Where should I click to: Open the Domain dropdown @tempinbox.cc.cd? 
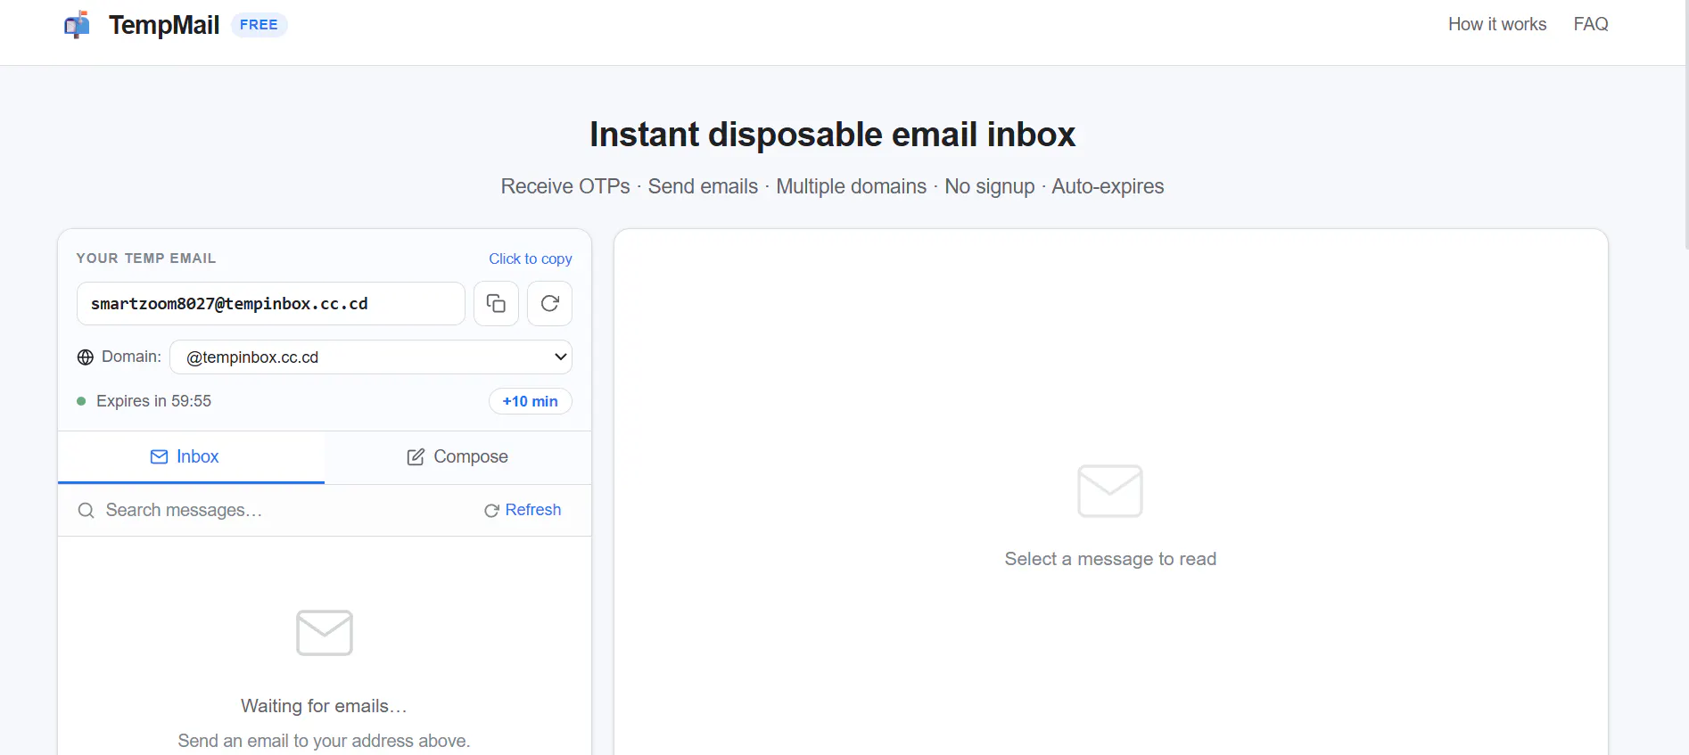click(371, 357)
